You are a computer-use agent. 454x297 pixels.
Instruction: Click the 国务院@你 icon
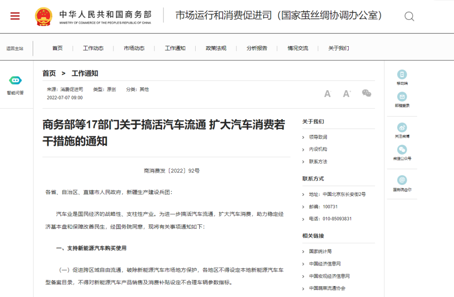tap(402, 180)
